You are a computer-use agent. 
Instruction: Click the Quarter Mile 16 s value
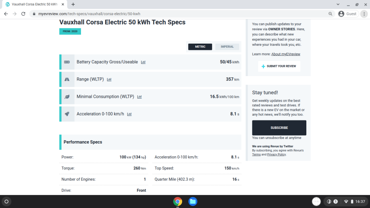pos(235,179)
